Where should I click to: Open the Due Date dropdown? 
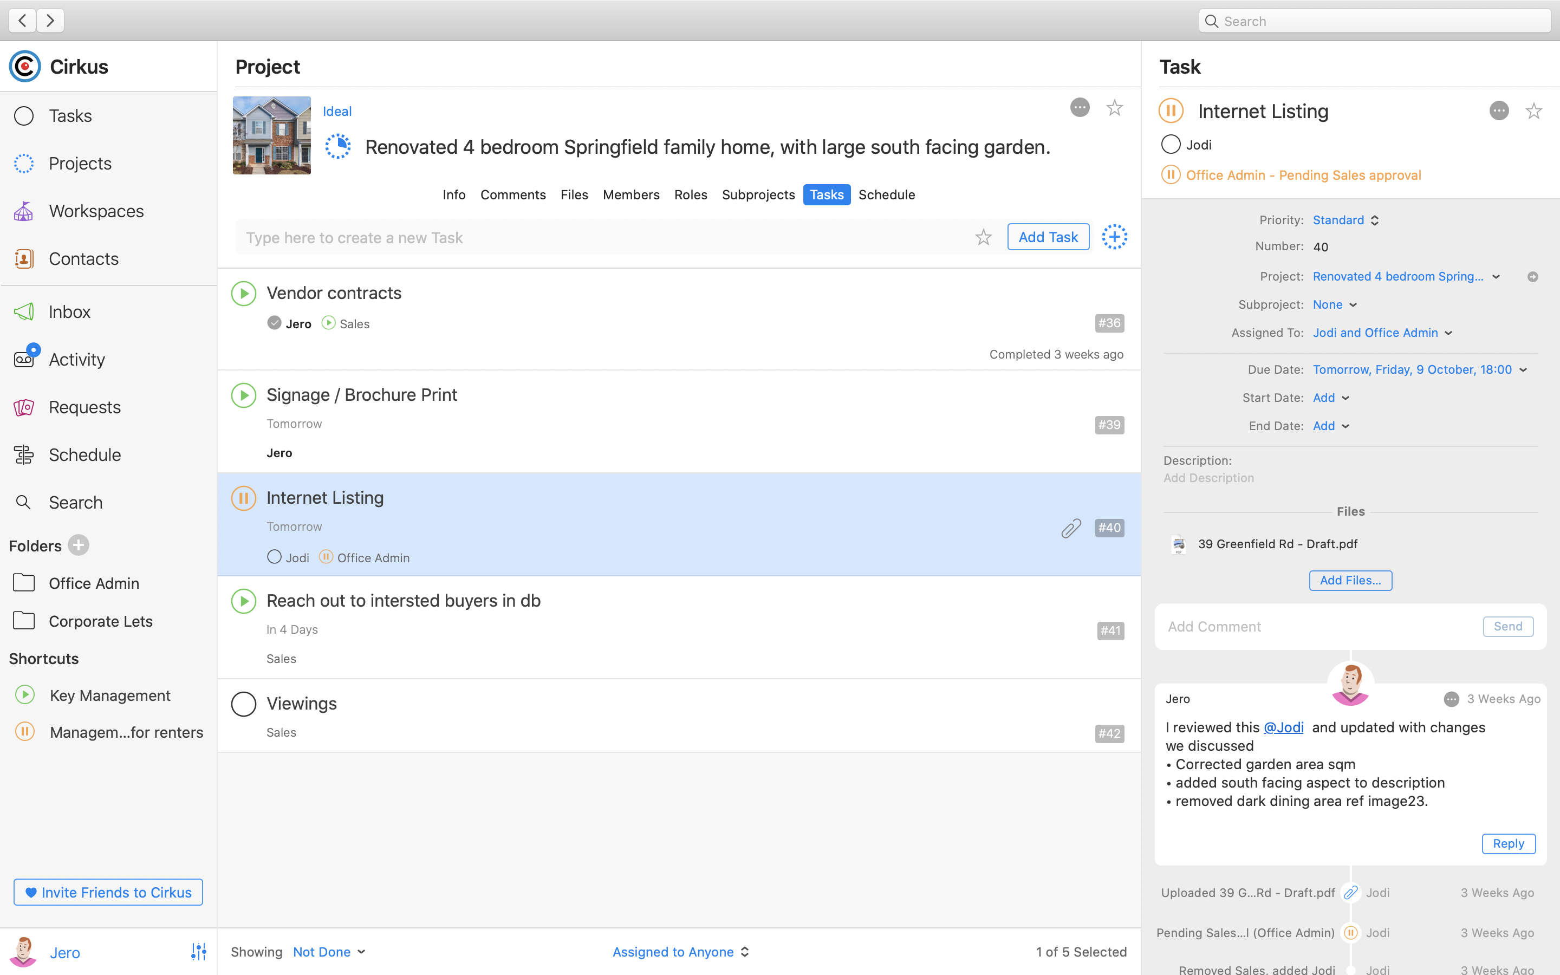coord(1420,370)
